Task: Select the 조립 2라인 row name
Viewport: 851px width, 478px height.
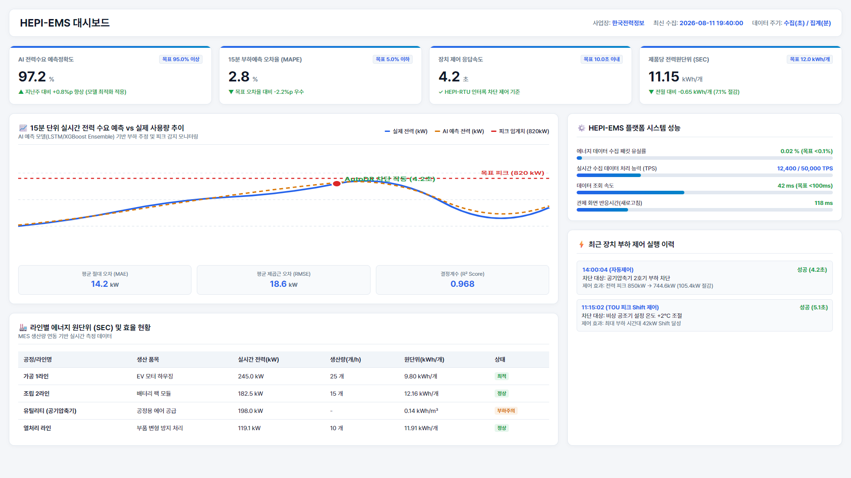Action: pyautogui.click(x=36, y=394)
